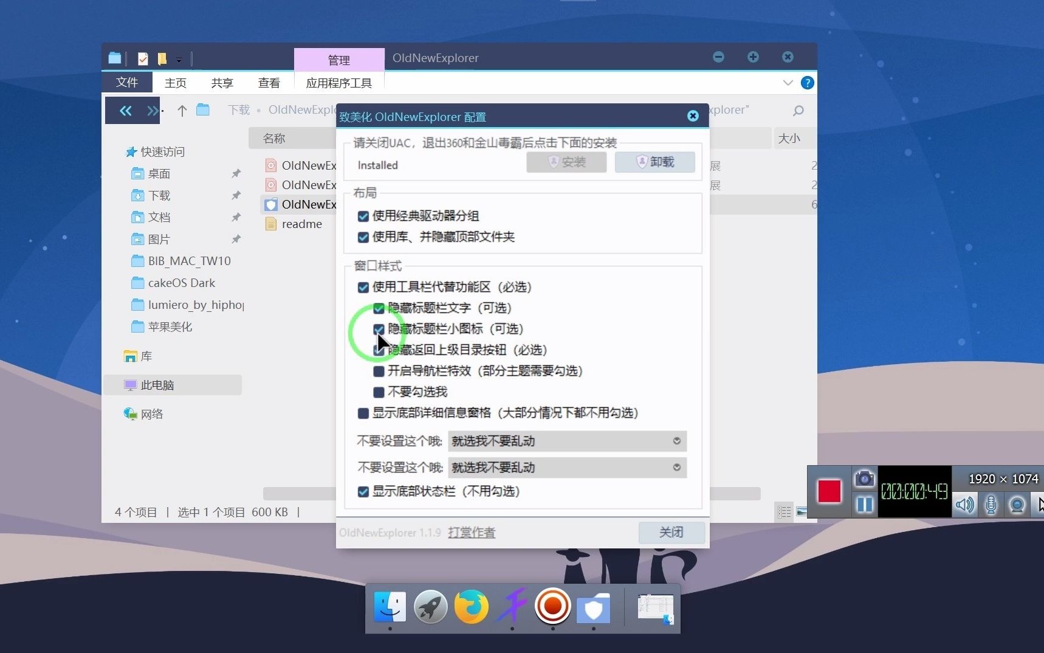The width and height of the screenshot is (1044, 653).
Task: Click the 打赏作者 link
Action: [471, 532]
